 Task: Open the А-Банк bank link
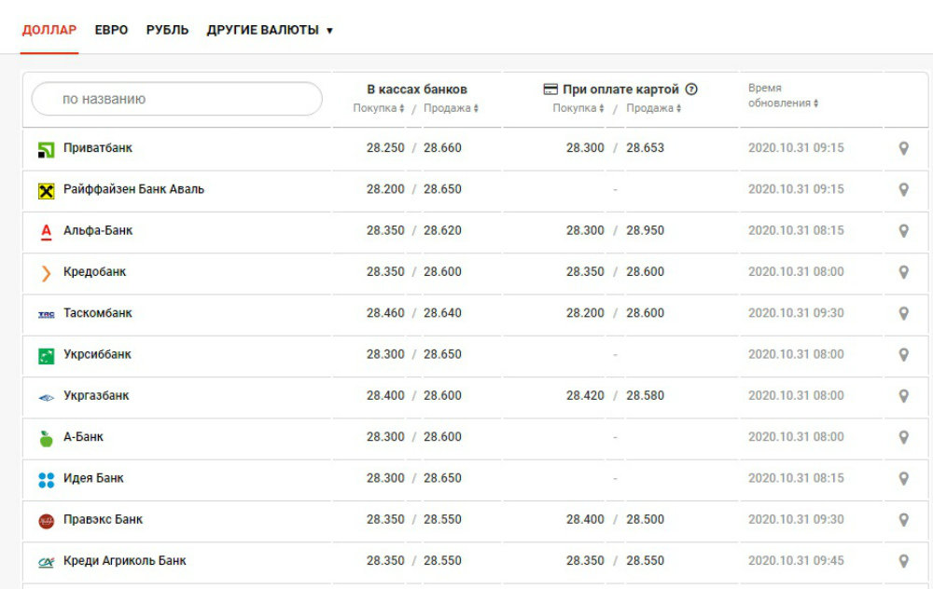[83, 437]
